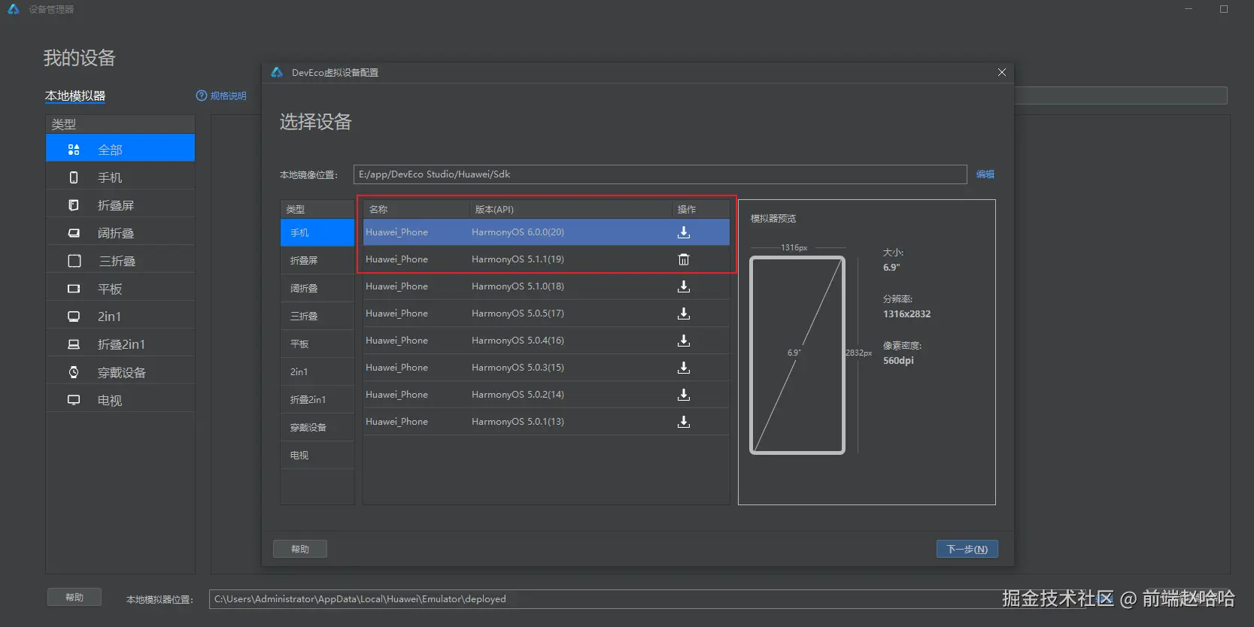Click the question mark icon beside 规格说明

coord(202,95)
